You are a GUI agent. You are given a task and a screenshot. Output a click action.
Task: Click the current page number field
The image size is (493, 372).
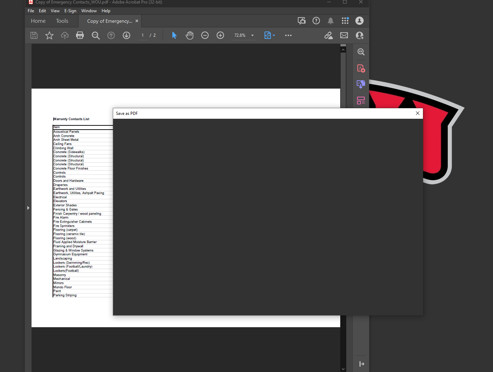pyautogui.click(x=143, y=35)
